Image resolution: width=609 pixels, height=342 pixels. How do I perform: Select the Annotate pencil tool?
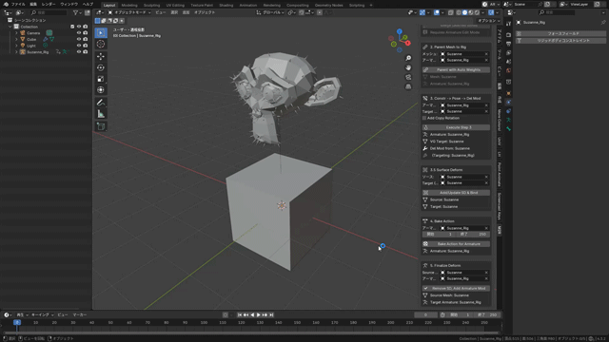coord(101,103)
